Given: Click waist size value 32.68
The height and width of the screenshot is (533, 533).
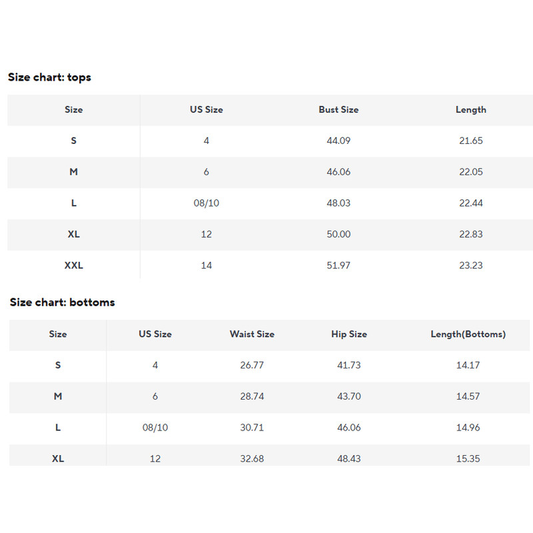Looking at the screenshot, I should [x=252, y=459].
